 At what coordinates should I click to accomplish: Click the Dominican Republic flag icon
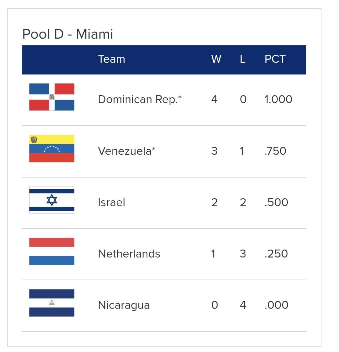click(52, 97)
